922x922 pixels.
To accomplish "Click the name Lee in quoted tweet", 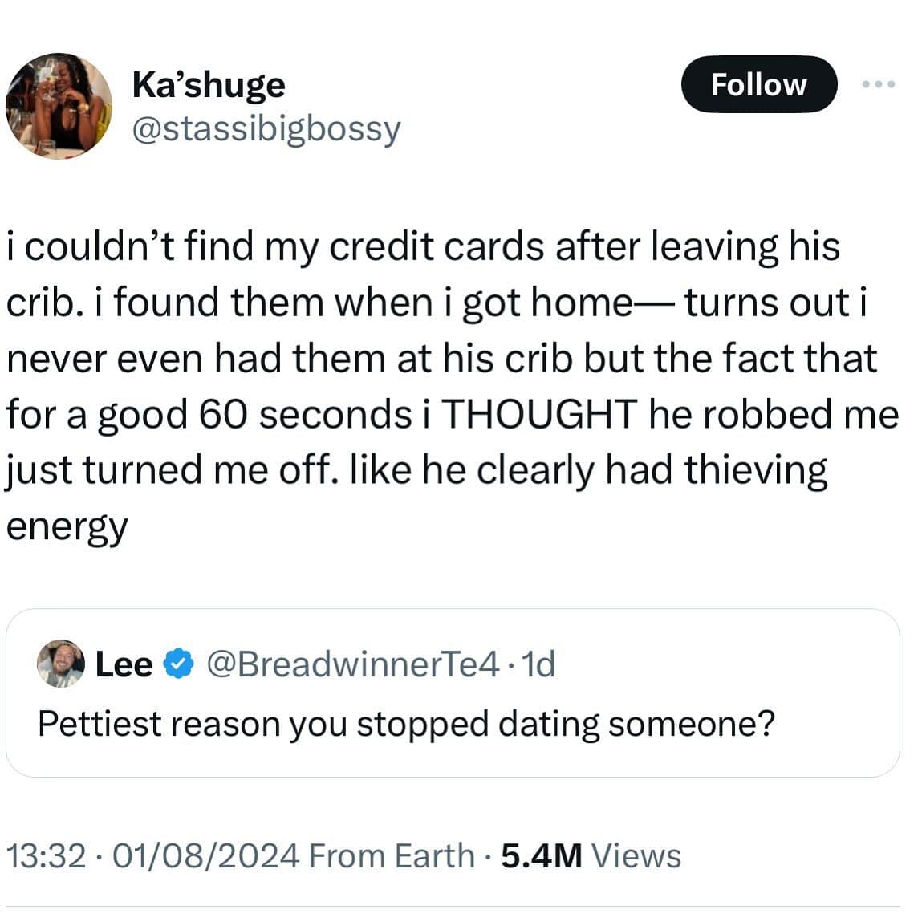I will pos(124,664).
